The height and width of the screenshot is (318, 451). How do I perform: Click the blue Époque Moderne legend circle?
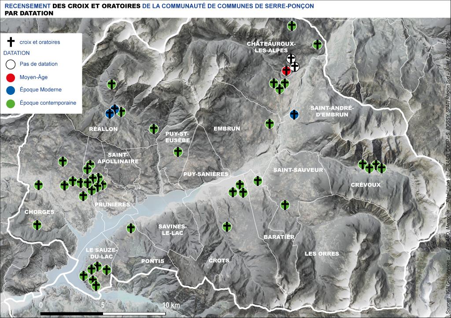(x=11, y=90)
